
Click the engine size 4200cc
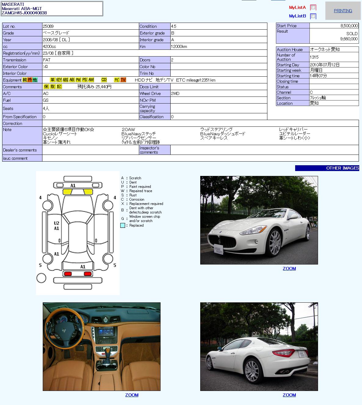[x=49, y=46]
